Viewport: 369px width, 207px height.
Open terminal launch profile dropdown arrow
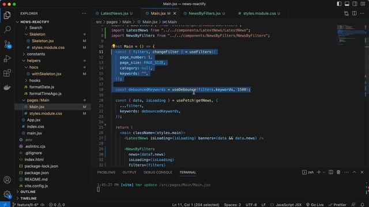324,172
